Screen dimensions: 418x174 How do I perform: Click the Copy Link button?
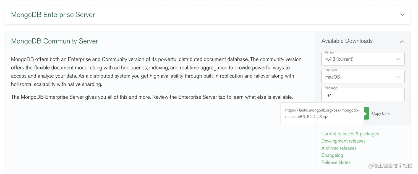[380, 113]
